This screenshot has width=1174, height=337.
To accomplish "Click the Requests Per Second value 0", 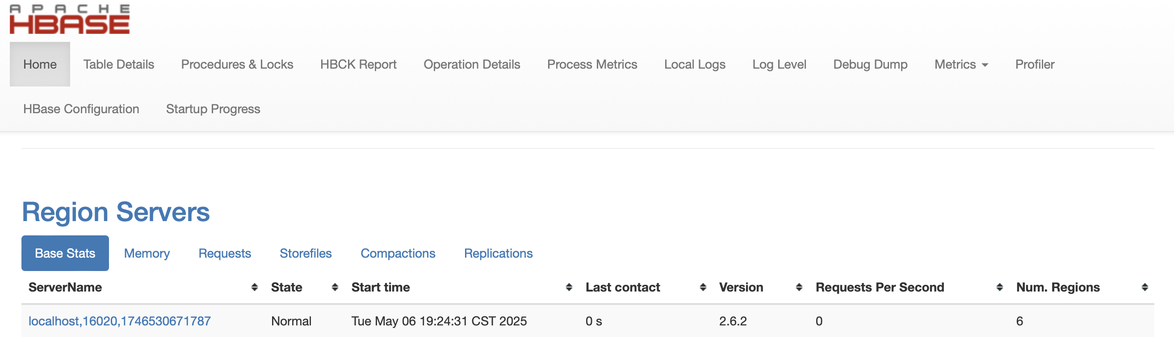I will tap(819, 321).
